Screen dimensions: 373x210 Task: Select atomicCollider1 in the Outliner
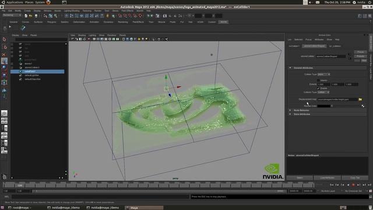[x=32, y=68]
